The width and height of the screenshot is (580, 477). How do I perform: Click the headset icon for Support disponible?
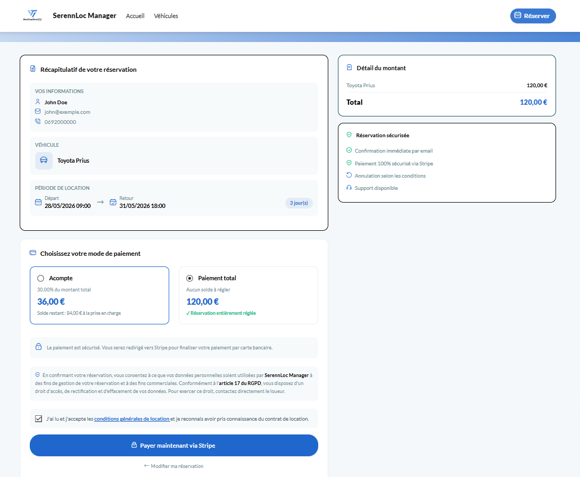[349, 188]
